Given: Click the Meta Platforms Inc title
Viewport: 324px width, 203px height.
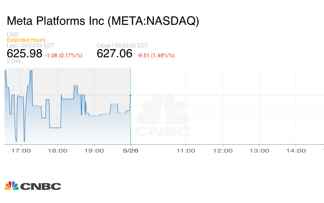Looking at the screenshot, I should [103, 21].
